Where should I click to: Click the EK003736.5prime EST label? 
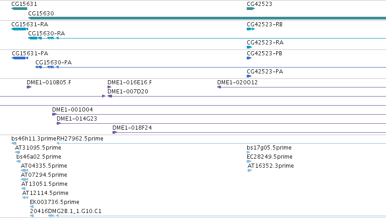pyautogui.click(x=54, y=202)
